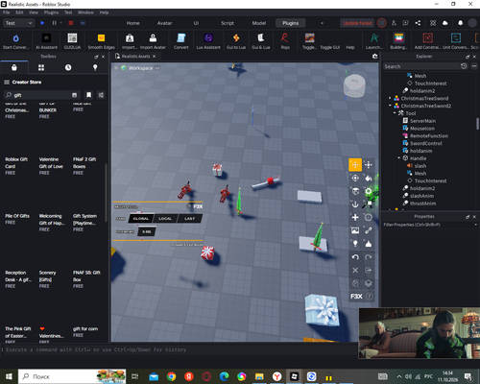The height and width of the screenshot is (384, 480).
Task: Click the Explorer Search field
Action: pyautogui.click(x=421, y=66)
